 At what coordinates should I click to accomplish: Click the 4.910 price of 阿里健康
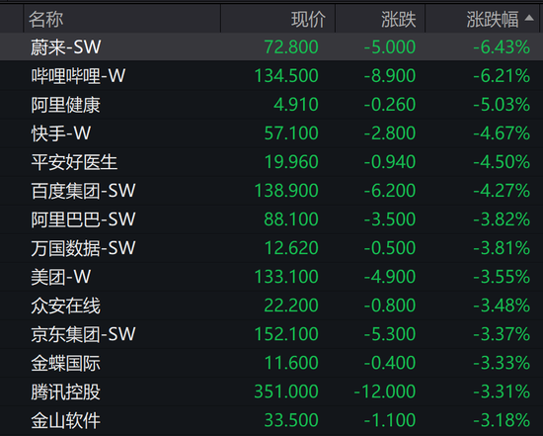(x=296, y=105)
